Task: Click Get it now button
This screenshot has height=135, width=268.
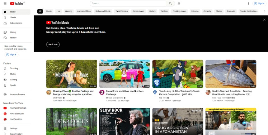Action: click(x=53, y=45)
